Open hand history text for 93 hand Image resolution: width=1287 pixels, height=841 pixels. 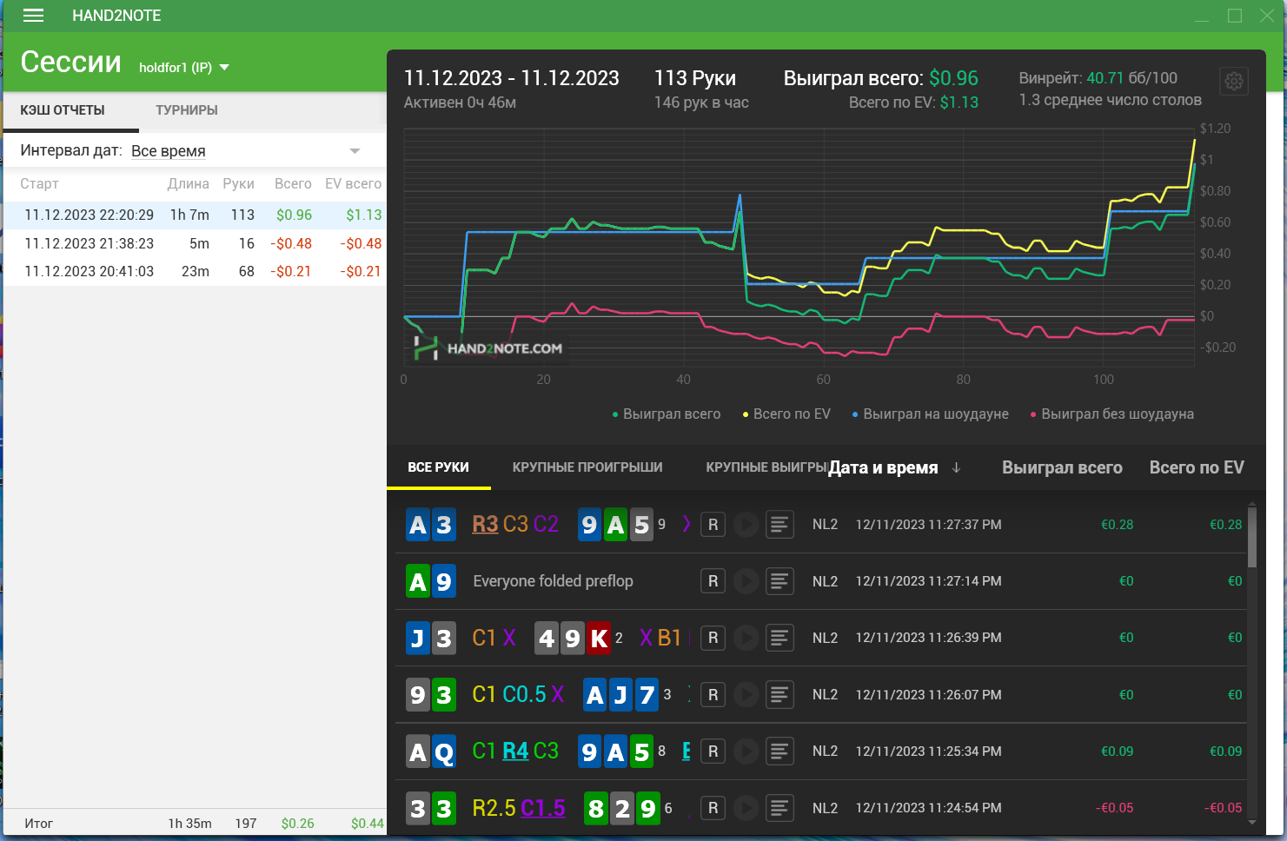coord(779,695)
